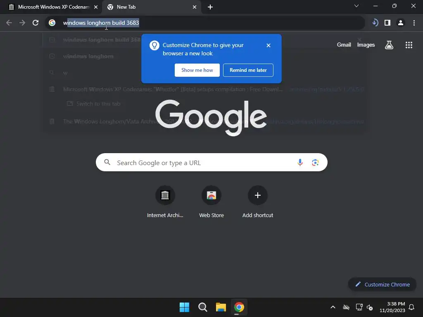
Task: Open the Google apps grid
Action: coord(409,45)
